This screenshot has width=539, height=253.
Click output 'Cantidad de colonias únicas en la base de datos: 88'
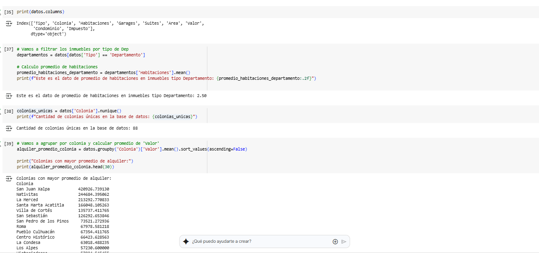(77, 128)
